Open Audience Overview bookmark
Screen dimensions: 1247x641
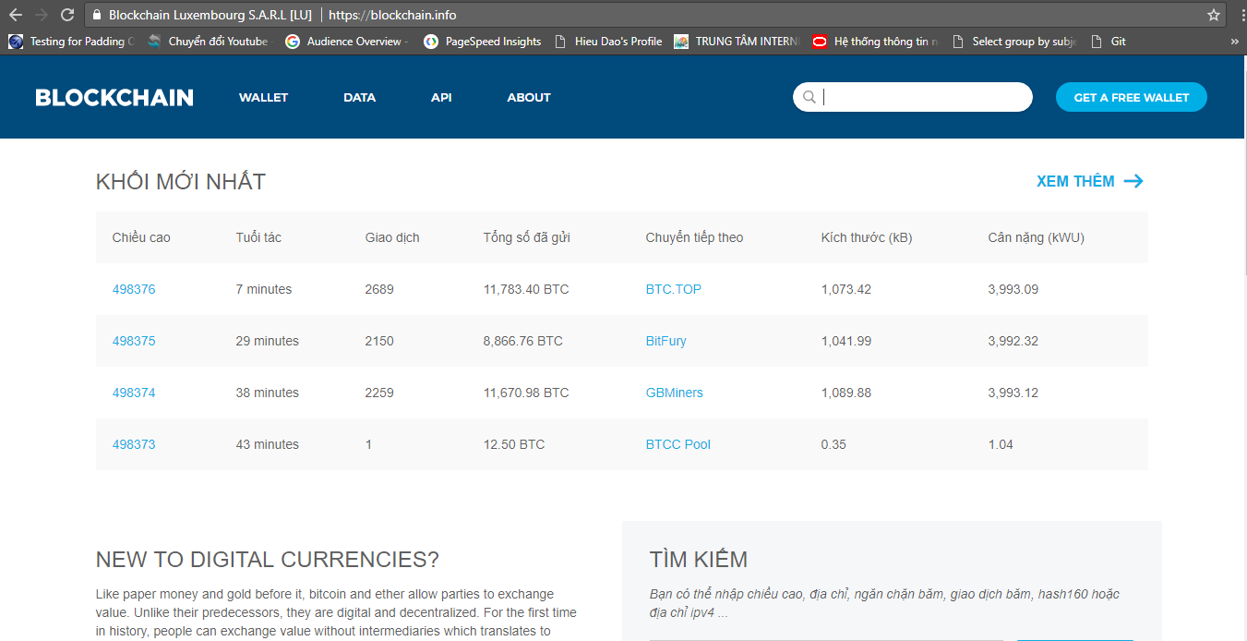point(346,42)
